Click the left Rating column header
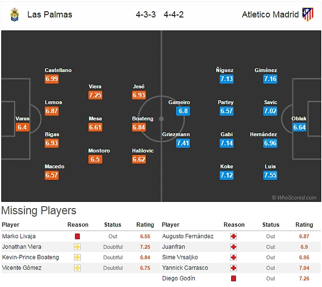The height and width of the screenshot is (287, 322). click(x=145, y=225)
